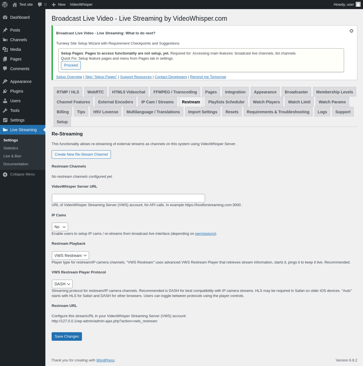Open the Channel Features tab
This screenshot has width=363, height=366.
pos(73,102)
